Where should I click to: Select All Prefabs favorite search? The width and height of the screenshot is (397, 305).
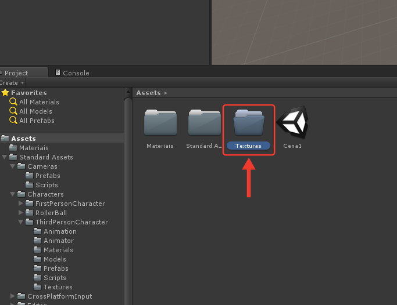click(37, 121)
